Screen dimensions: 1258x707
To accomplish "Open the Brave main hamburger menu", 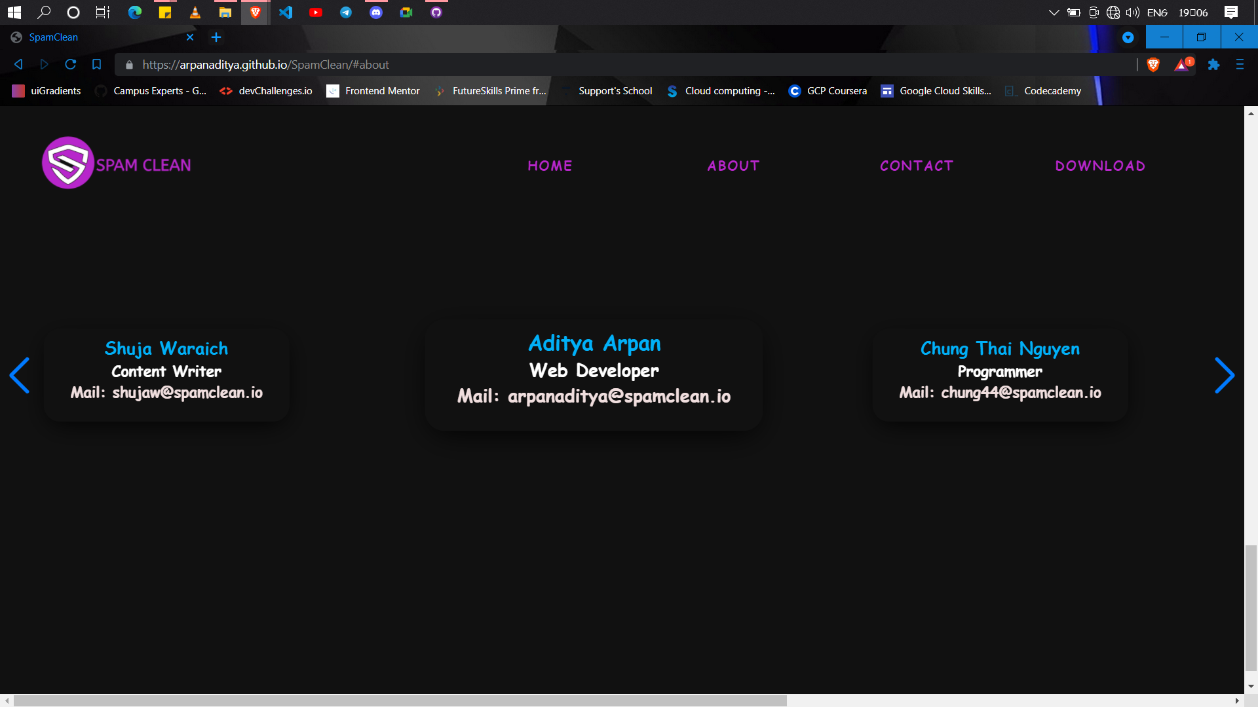I will coord(1240,64).
